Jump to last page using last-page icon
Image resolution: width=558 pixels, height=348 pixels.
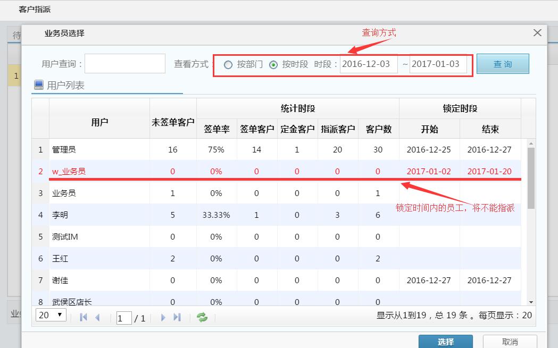176,317
